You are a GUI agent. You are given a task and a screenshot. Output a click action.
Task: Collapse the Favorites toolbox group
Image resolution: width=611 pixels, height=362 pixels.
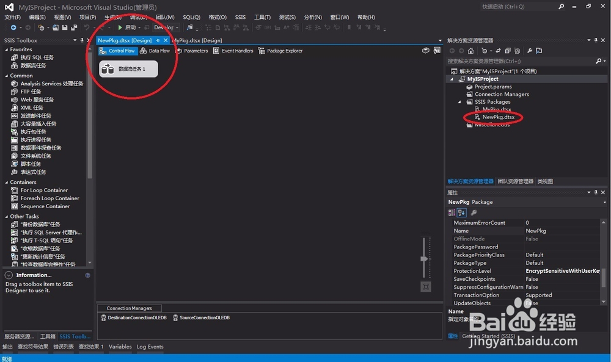pyautogui.click(x=7, y=49)
